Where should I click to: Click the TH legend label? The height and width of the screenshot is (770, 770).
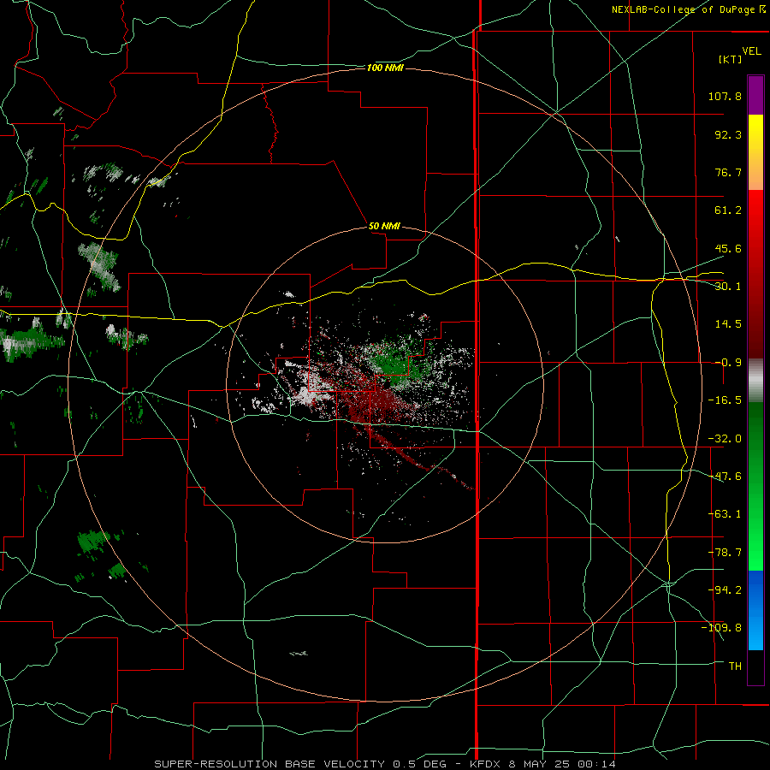coord(735,666)
